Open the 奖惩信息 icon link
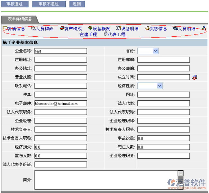This screenshot has height=193, width=209. (147, 28)
